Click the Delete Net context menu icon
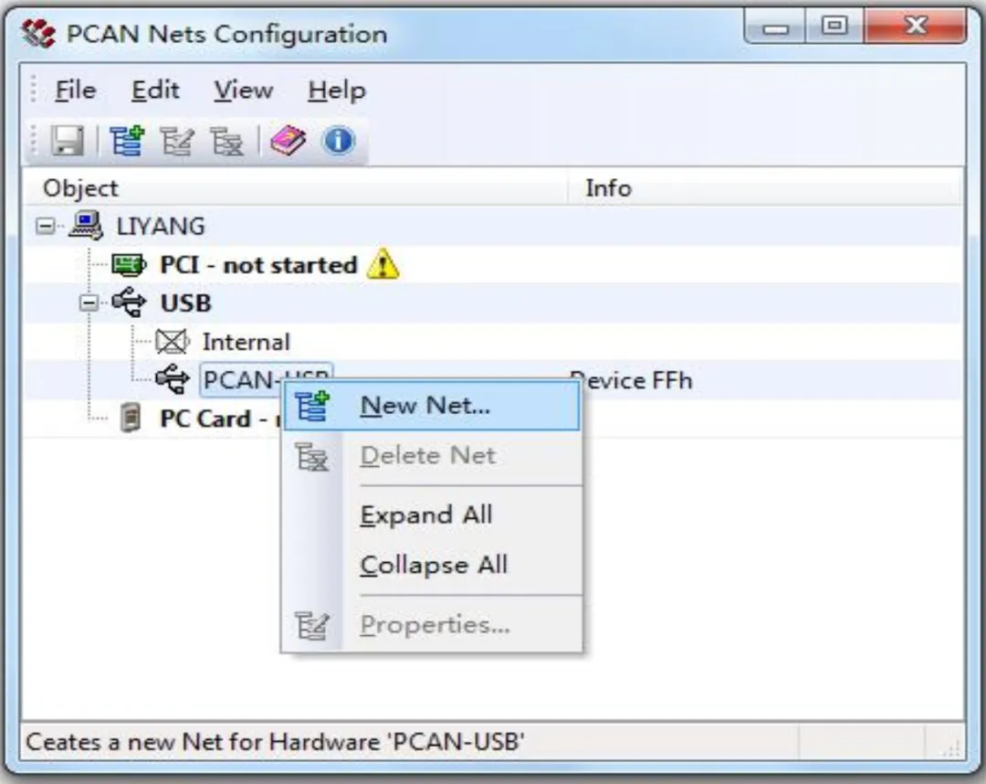 tap(312, 456)
